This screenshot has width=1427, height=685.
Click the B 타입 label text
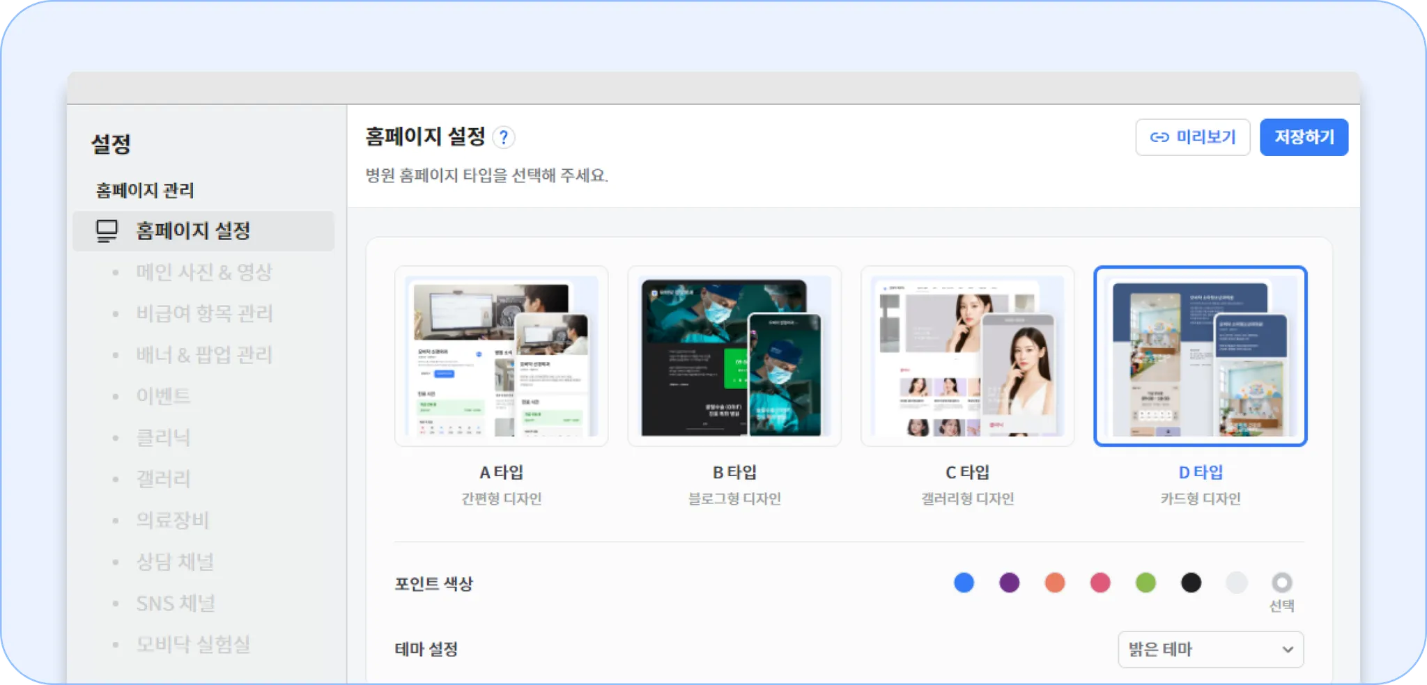[x=734, y=472]
